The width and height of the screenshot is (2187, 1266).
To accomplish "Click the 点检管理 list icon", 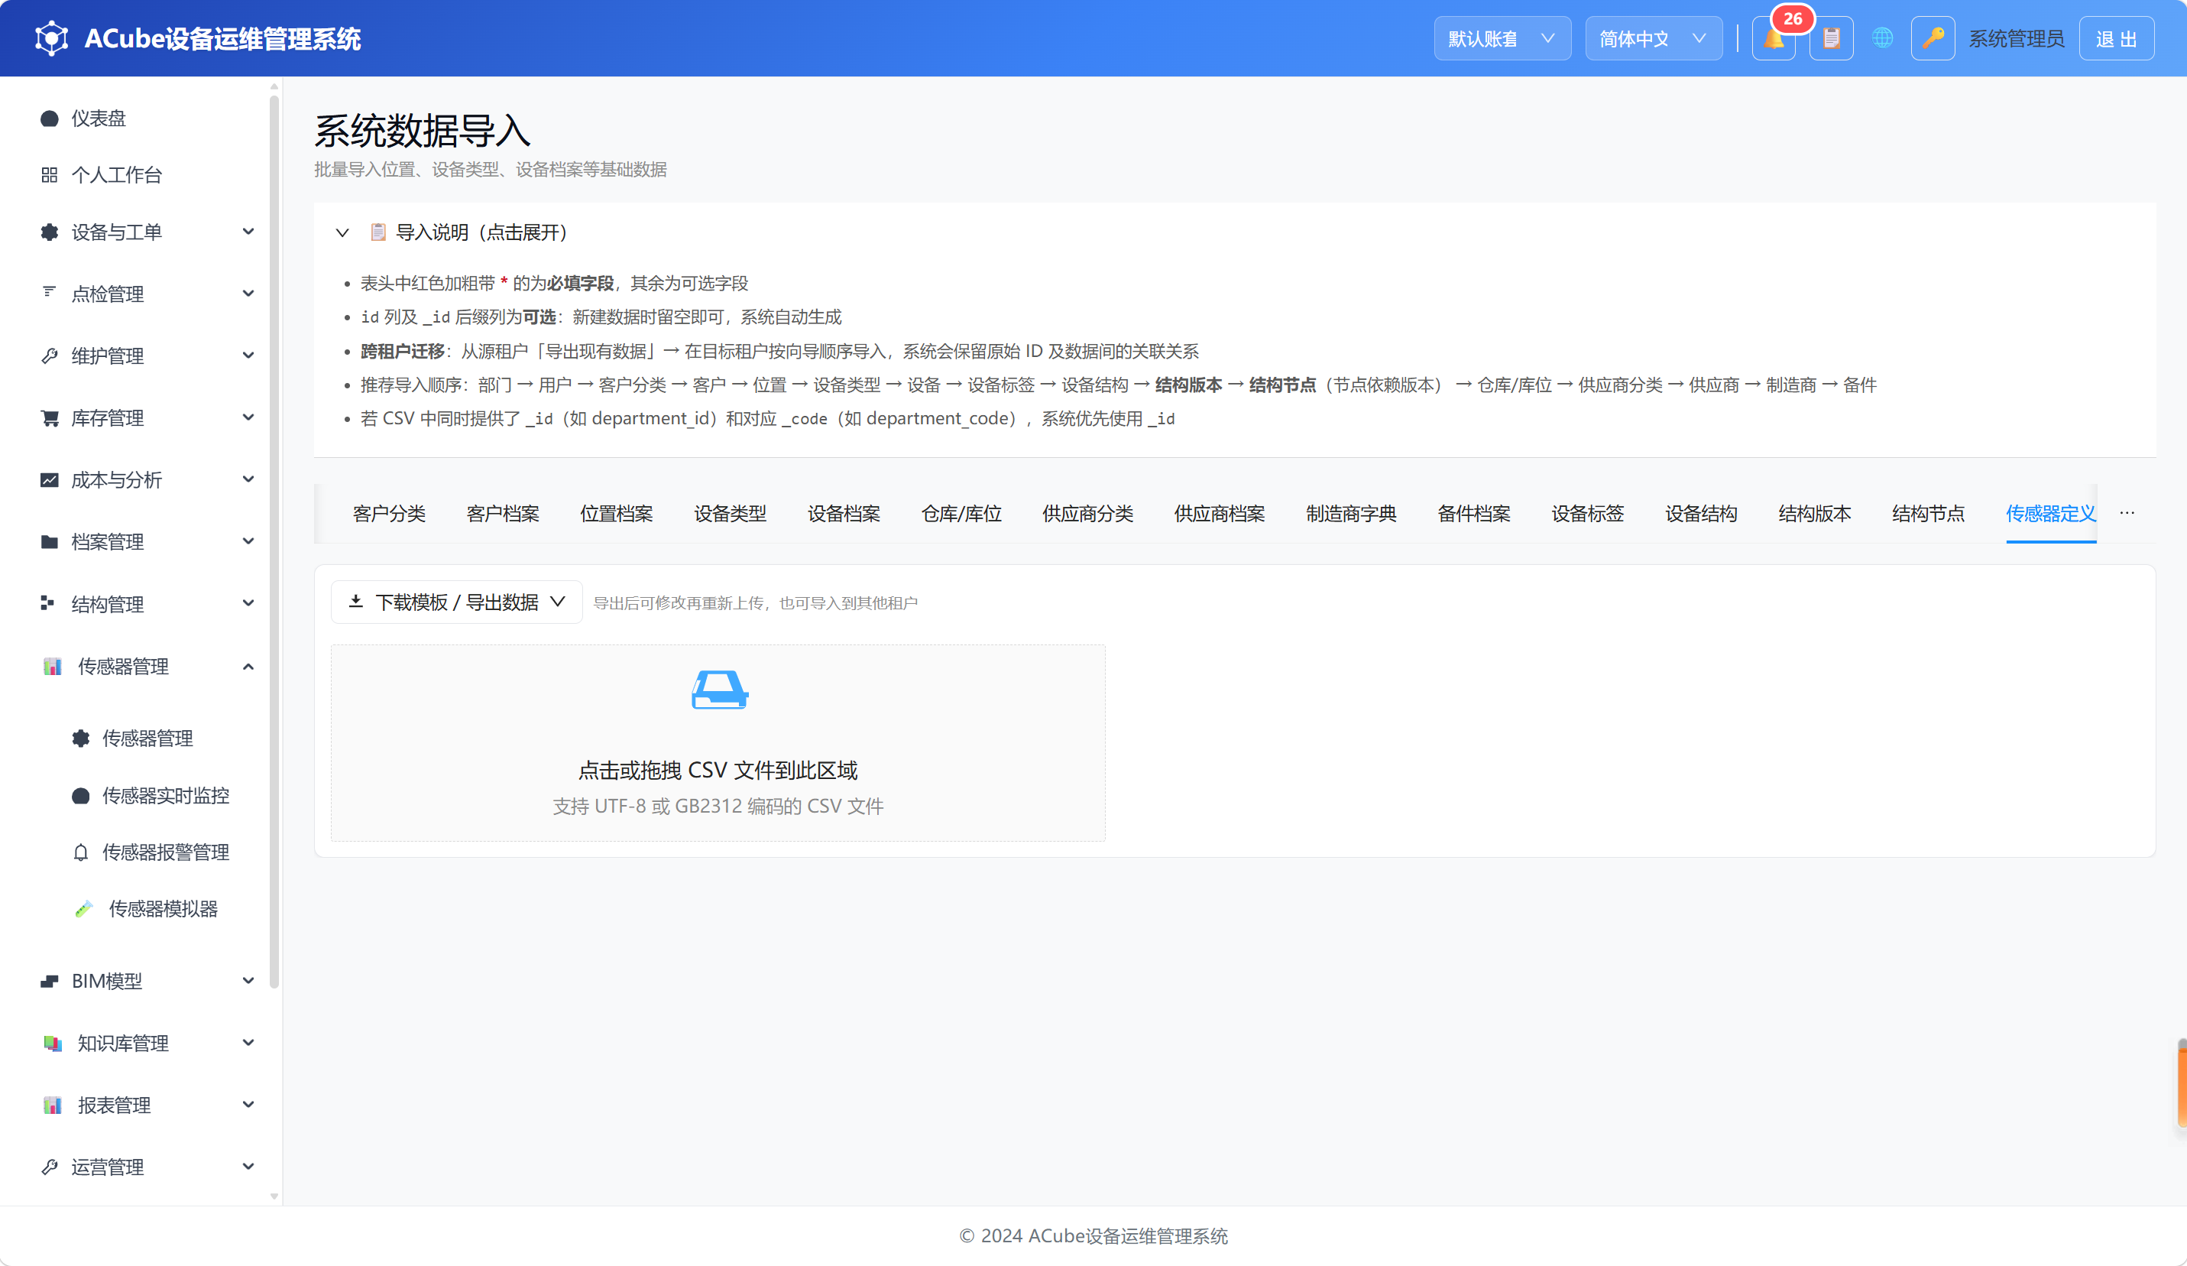I will coord(50,293).
